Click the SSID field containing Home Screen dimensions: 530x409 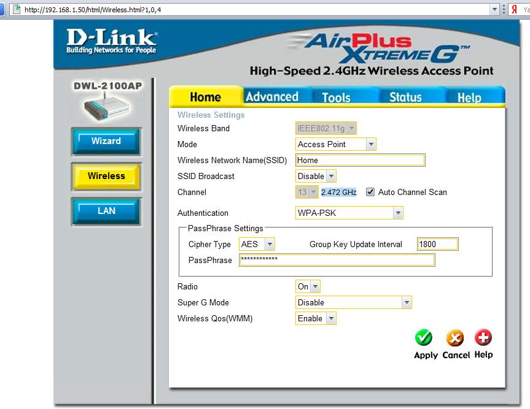pyautogui.click(x=360, y=160)
